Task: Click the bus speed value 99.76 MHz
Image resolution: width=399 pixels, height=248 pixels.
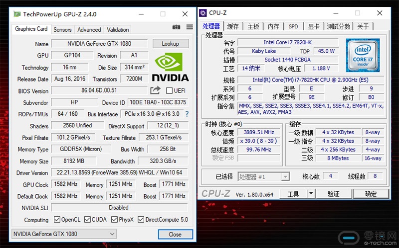Action: pos(259,150)
